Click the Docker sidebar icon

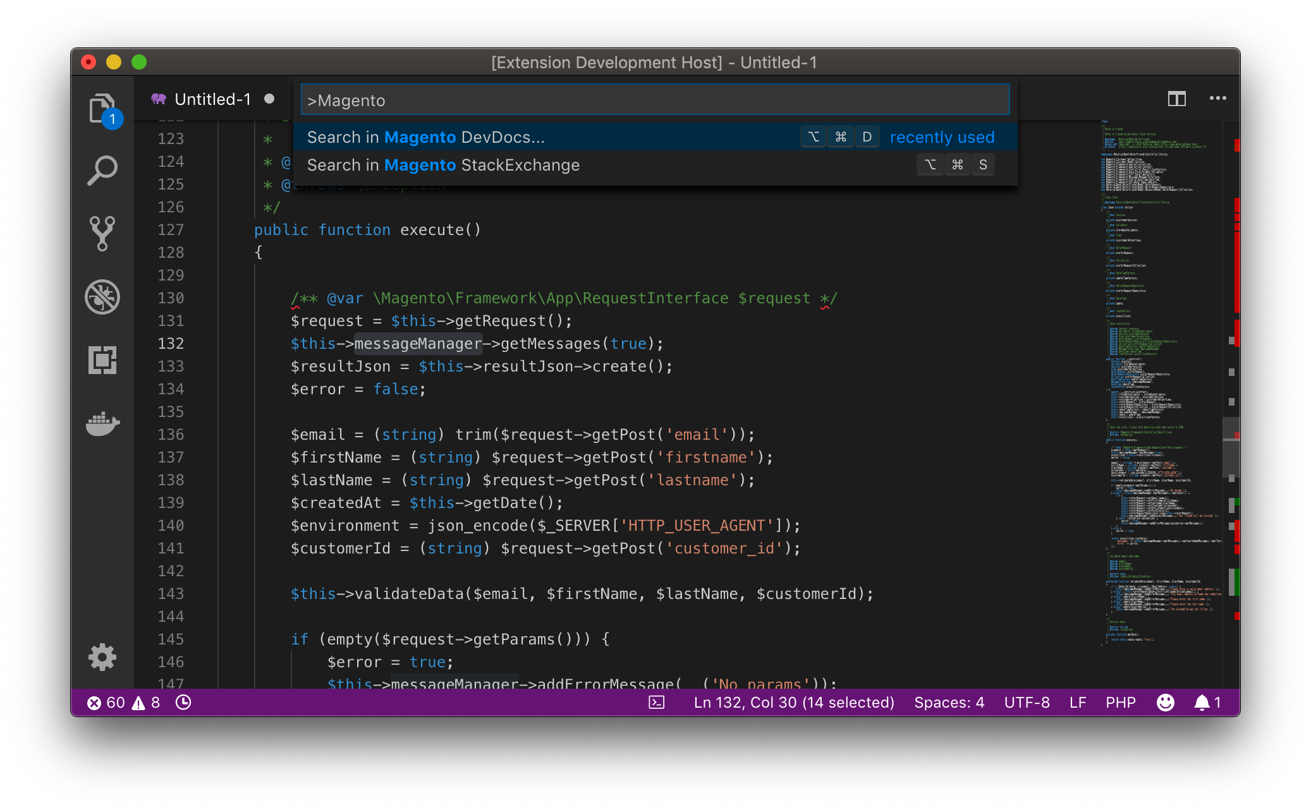click(103, 423)
